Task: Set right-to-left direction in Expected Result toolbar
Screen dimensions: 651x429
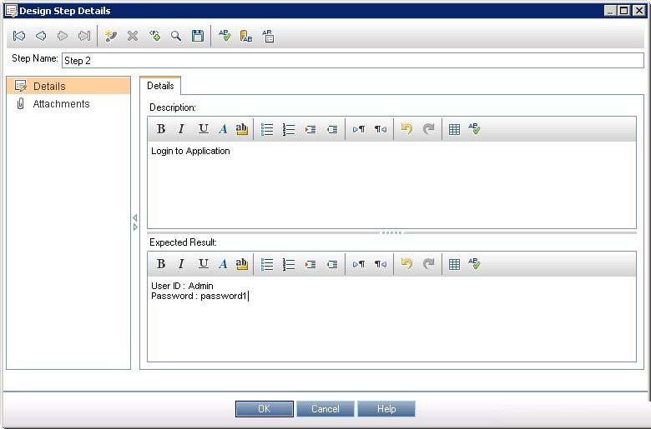Action: 381,264
